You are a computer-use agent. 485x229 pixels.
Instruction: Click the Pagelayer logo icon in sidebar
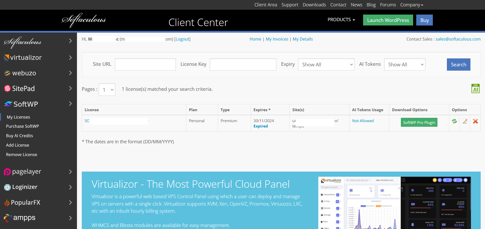point(7,172)
